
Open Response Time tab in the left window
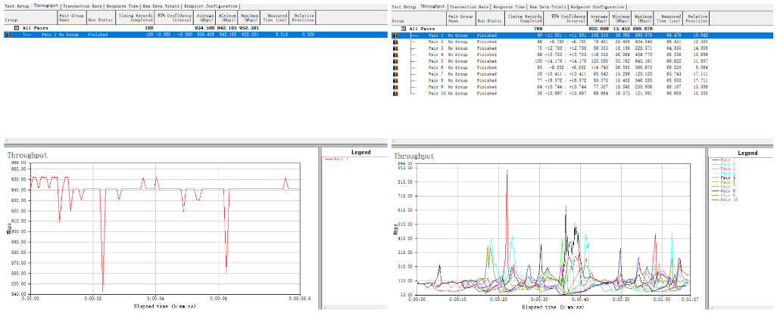(123, 5)
